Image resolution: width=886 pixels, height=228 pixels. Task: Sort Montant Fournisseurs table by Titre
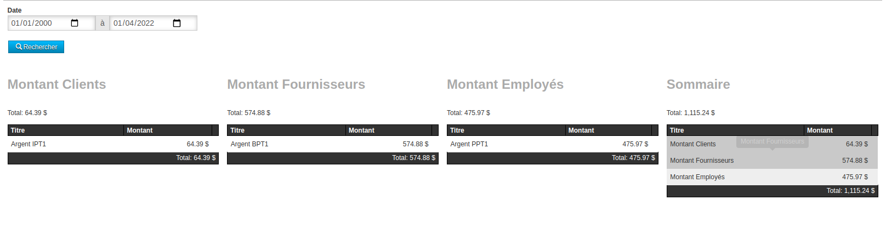[286, 130]
